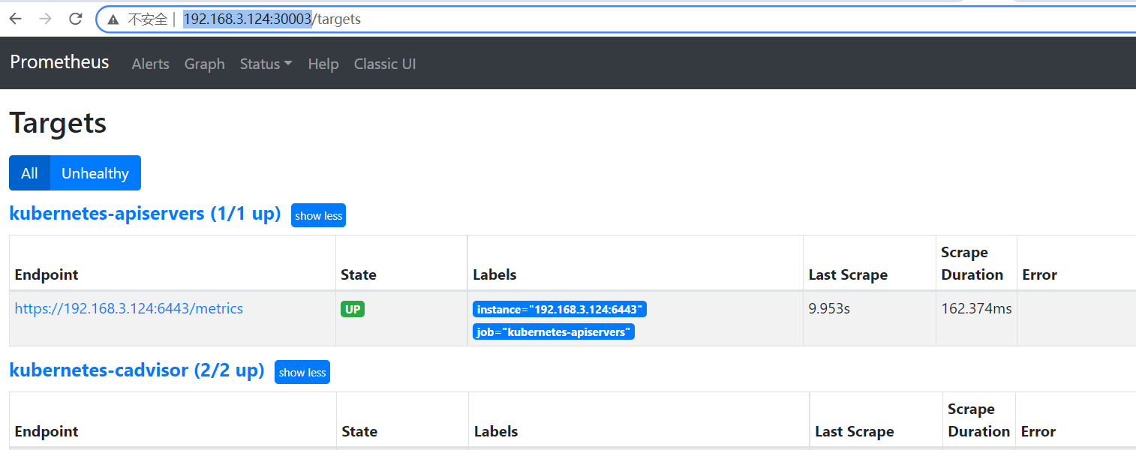The height and width of the screenshot is (450, 1136).
Task: Click the 162.374ms scrape duration value
Action: click(x=977, y=308)
